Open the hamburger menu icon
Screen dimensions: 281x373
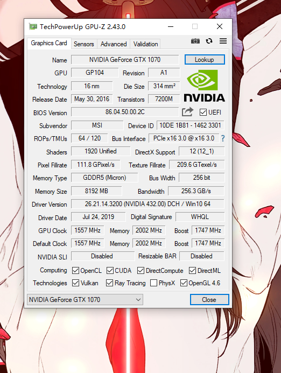(x=223, y=41)
